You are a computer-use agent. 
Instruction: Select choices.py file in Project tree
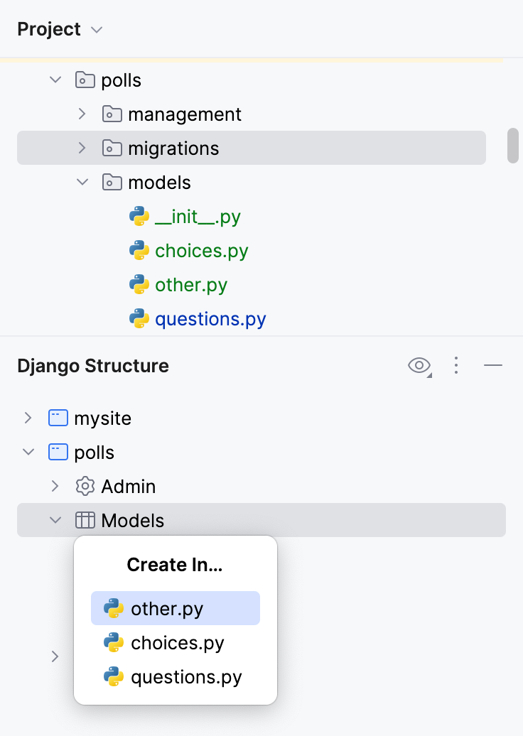click(201, 250)
